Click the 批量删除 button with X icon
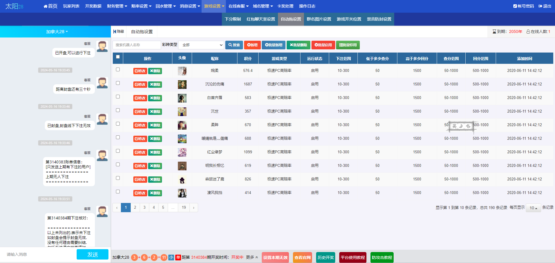 coord(298,45)
